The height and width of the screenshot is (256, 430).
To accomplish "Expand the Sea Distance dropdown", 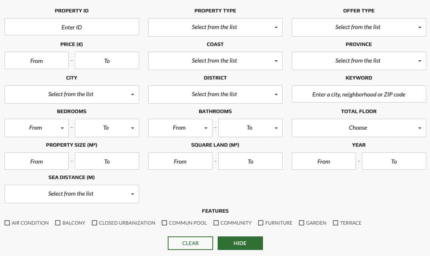I will click(71, 194).
